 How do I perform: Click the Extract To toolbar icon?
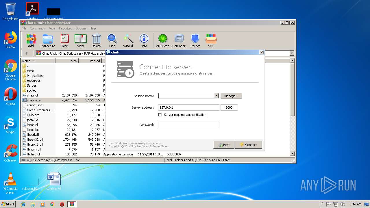tap(48, 41)
